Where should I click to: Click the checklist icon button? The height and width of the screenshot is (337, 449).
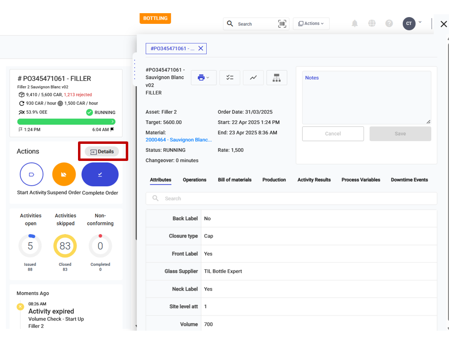(x=230, y=78)
